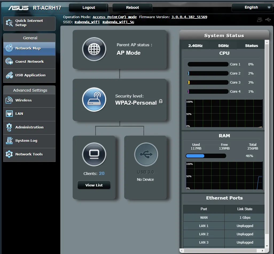The width and height of the screenshot is (274, 254).
Task: Click the ASUS logo
Action: 18,8
